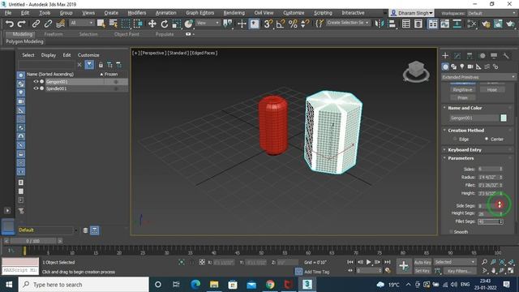Open the Create panel plus tab
The image size is (519, 292).
(445, 56)
